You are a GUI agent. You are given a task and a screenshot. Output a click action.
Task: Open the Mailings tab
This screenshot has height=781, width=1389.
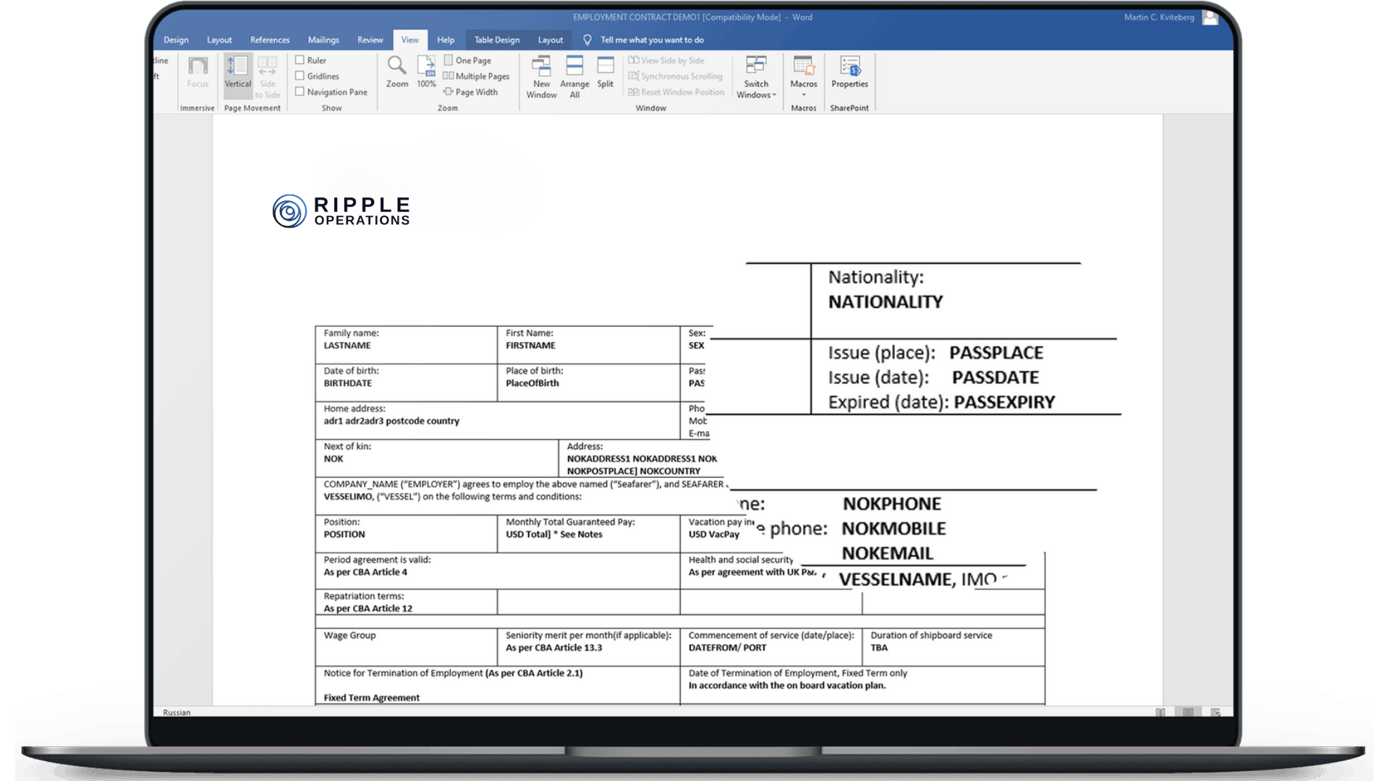pos(323,40)
